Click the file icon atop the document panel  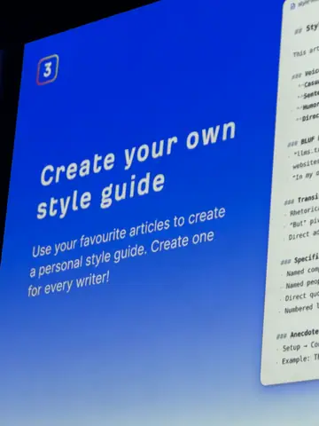(x=292, y=6)
